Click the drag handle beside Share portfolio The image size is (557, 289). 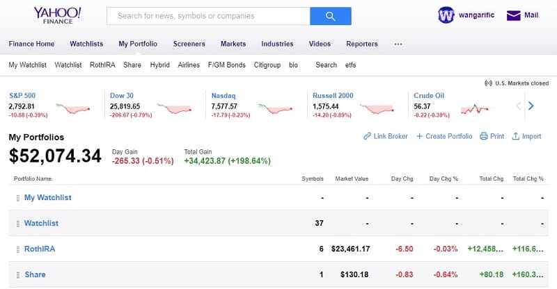(18, 274)
